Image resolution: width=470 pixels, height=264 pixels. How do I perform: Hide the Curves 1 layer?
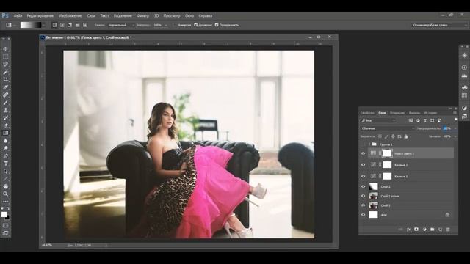pos(364,176)
